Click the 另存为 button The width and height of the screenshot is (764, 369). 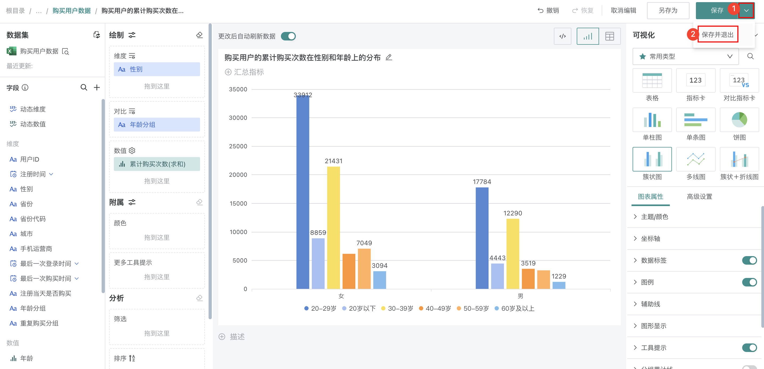(668, 11)
